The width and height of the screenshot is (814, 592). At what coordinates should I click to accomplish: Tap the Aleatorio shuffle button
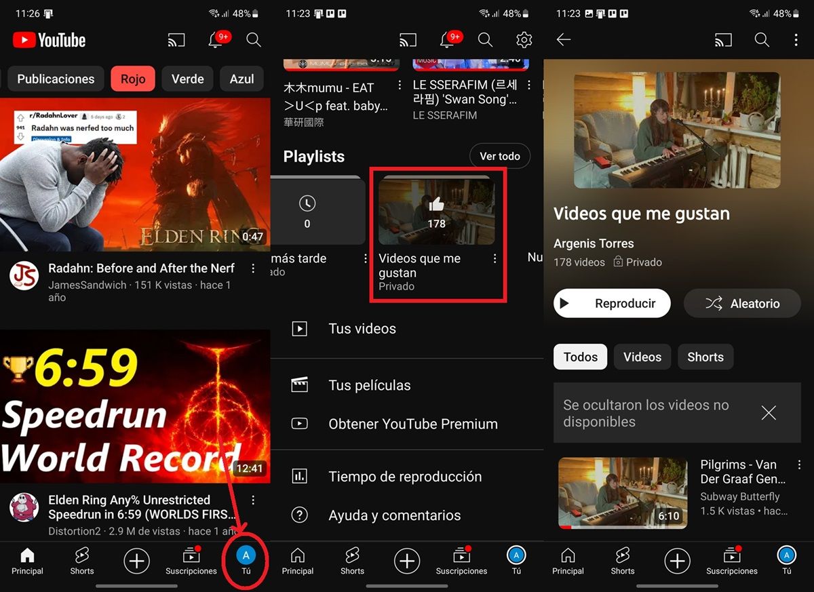742,303
